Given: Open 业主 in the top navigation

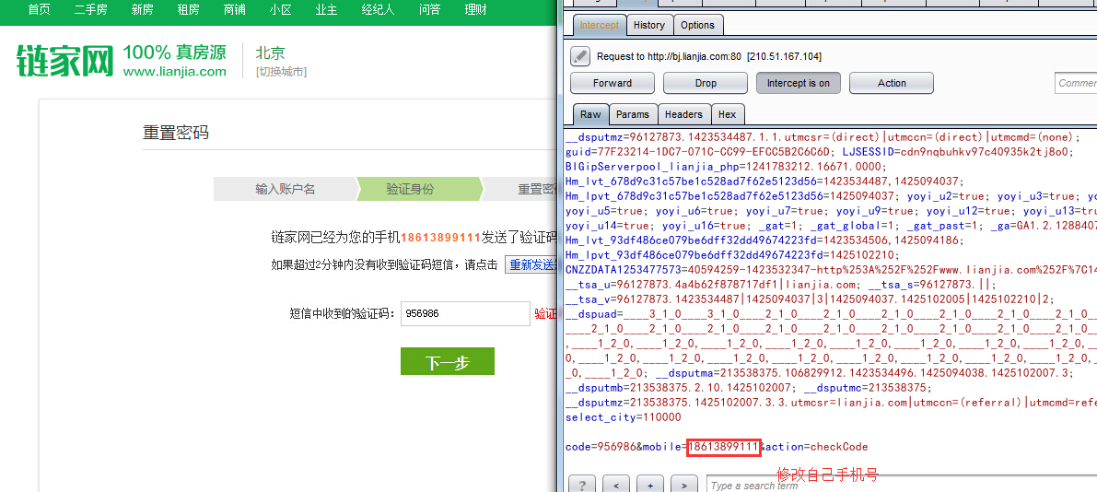Looking at the screenshot, I should click(x=327, y=9).
